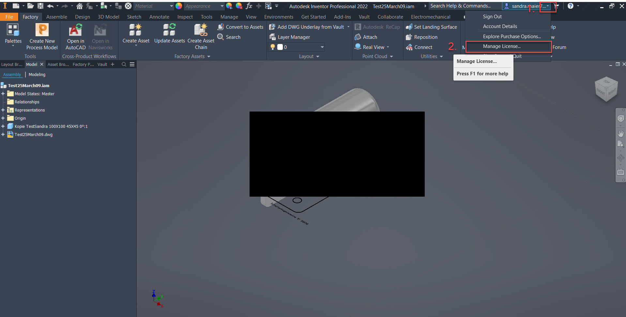Click the Clear appearance icon with red X

point(239,6)
